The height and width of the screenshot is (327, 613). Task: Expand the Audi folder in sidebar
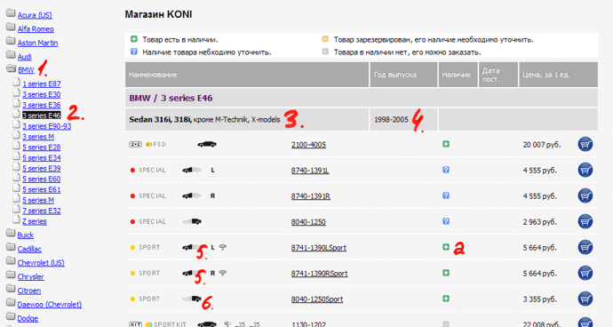(x=11, y=55)
